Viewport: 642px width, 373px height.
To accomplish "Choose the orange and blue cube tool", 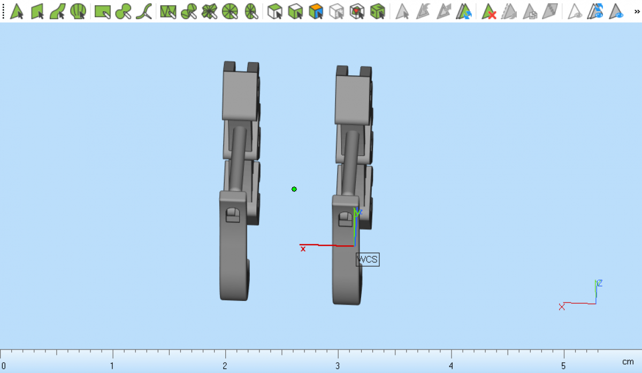I will (x=316, y=11).
